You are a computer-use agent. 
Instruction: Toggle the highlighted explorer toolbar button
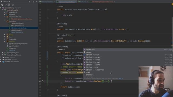coord(9,5)
